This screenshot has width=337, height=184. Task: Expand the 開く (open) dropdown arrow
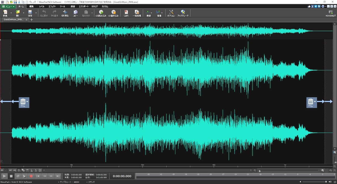click(23, 13)
